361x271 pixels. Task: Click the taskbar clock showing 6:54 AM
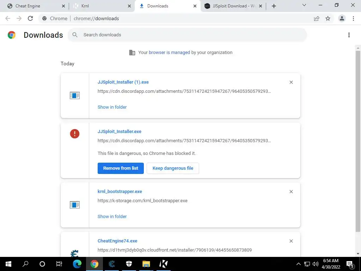pos(331,264)
